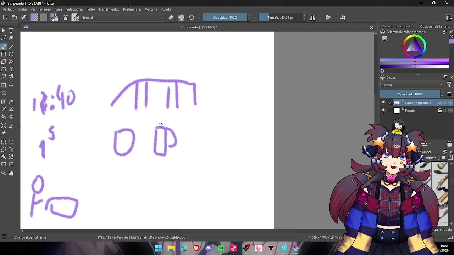Viewport: 454px width, 255px height.
Task: Select the Move tool
Action: tap(11, 85)
